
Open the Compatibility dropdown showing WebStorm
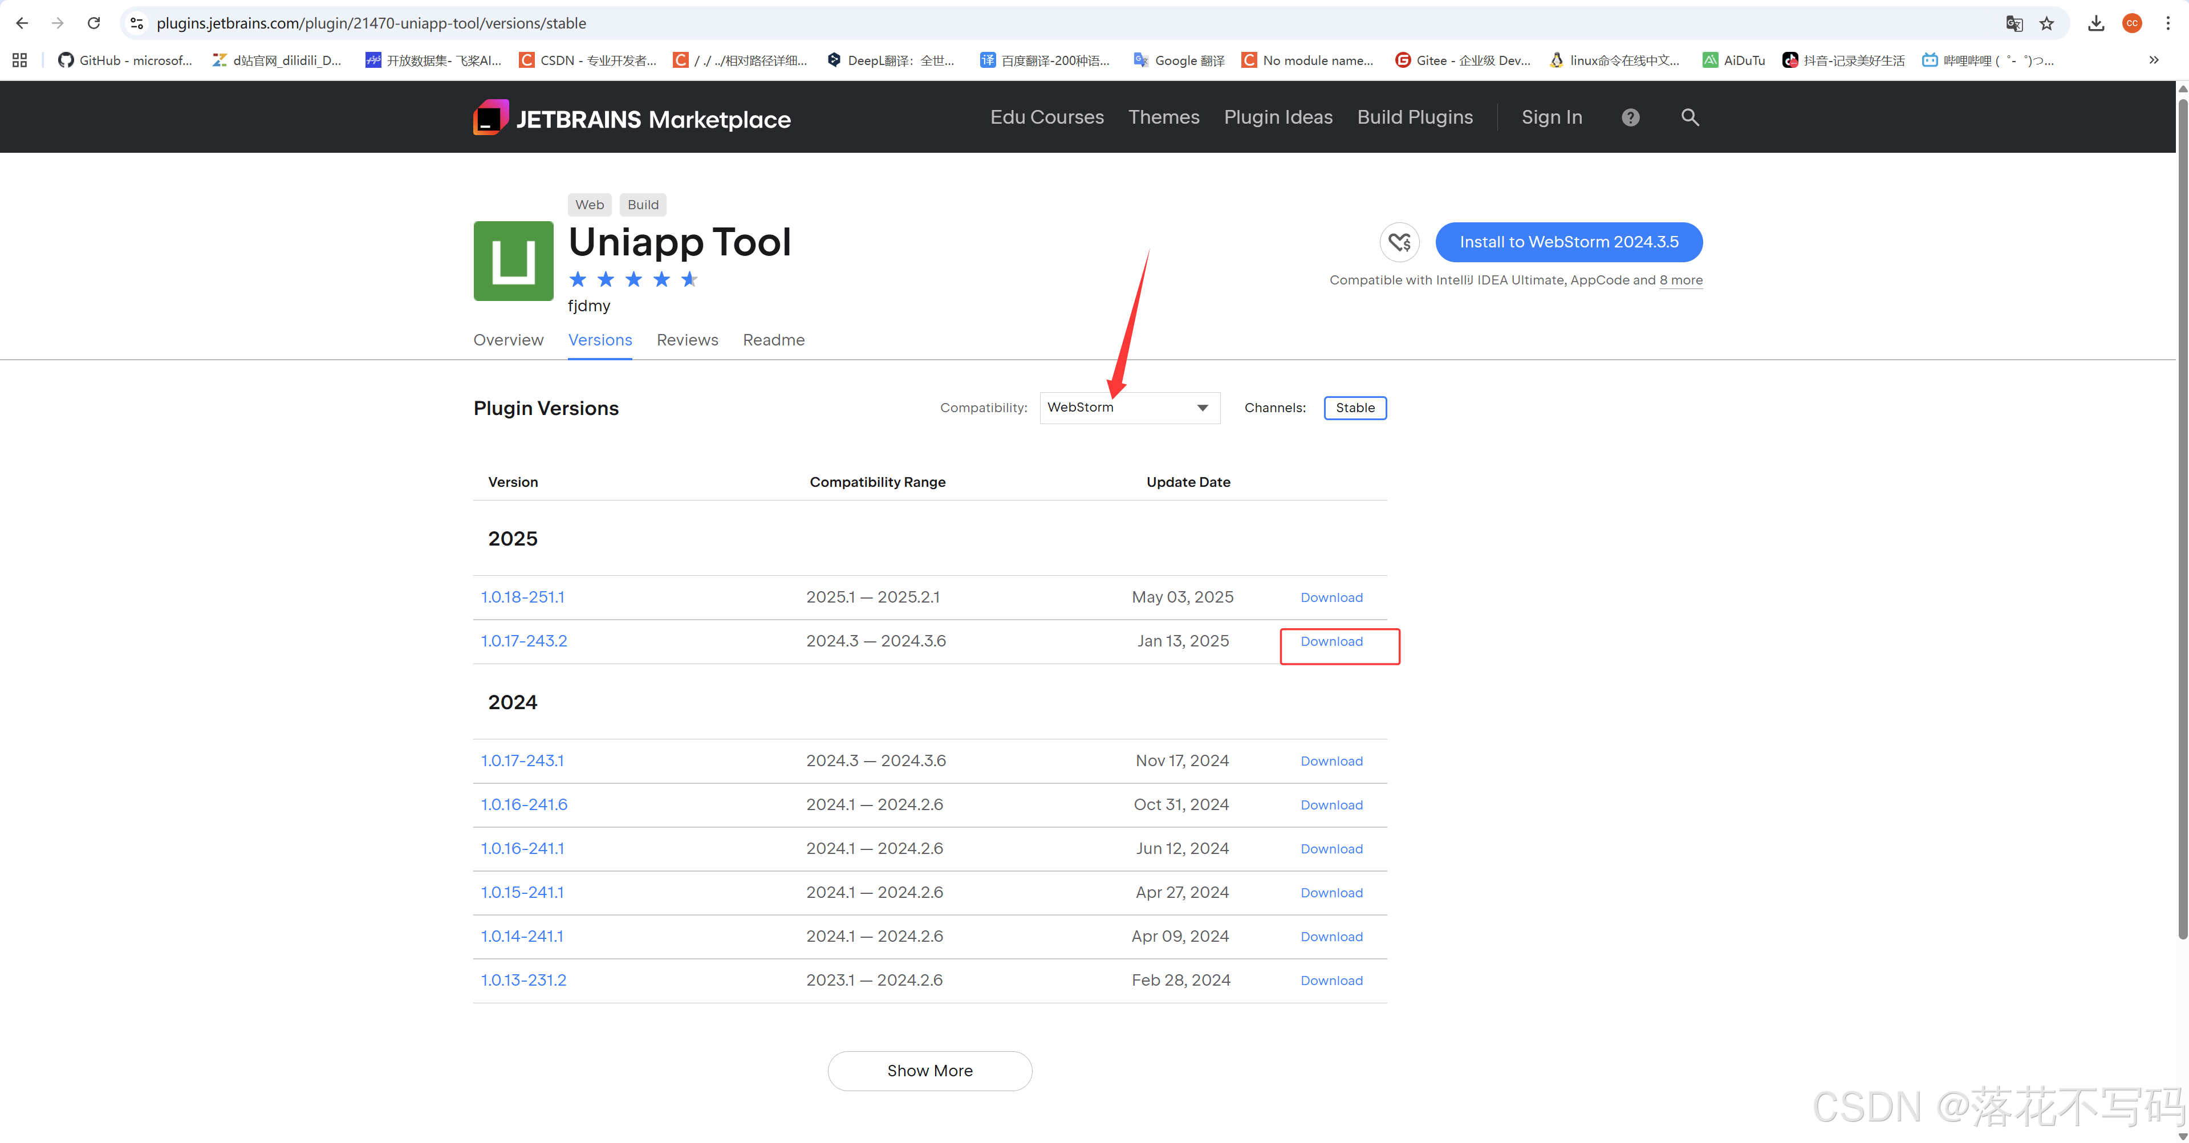click(1130, 408)
